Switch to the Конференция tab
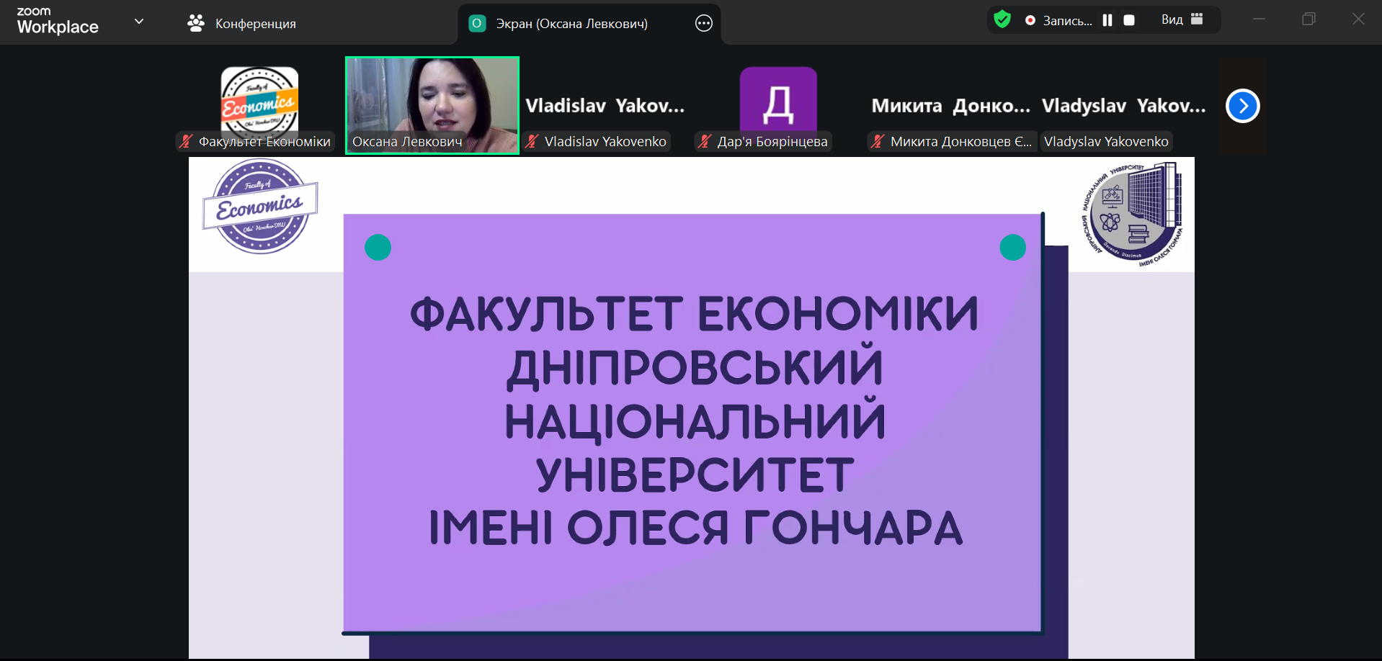1382x661 pixels. (255, 24)
